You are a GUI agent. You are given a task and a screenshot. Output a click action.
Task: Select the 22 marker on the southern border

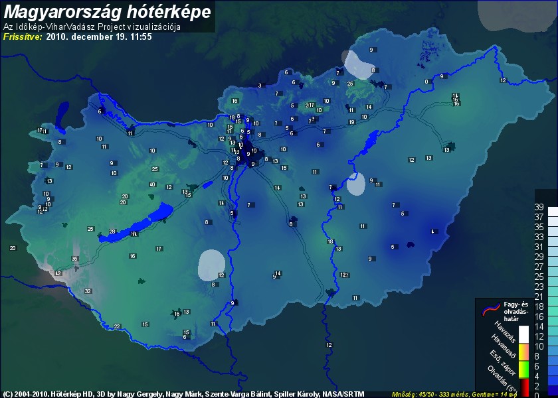tap(117, 326)
